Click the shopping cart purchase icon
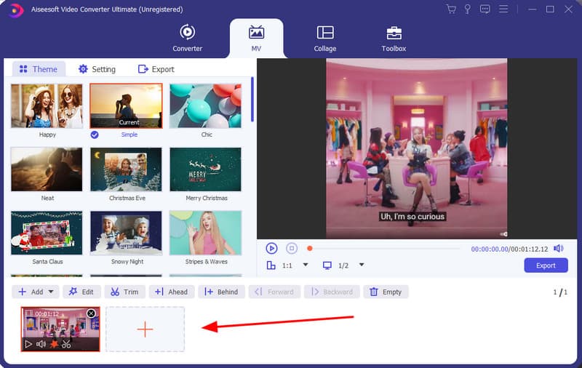Image resolution: width=582 pixels, height=368 pixels. click(x=451, y=9)
